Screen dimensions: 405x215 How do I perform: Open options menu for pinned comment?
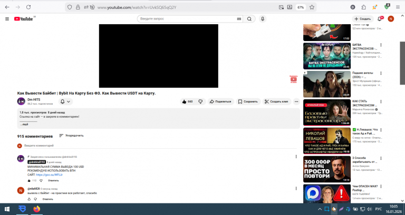tap(296, 157)
